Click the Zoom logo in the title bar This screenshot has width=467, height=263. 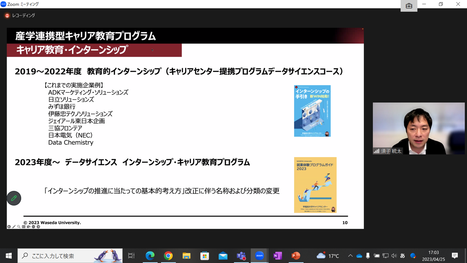(3, 4)
